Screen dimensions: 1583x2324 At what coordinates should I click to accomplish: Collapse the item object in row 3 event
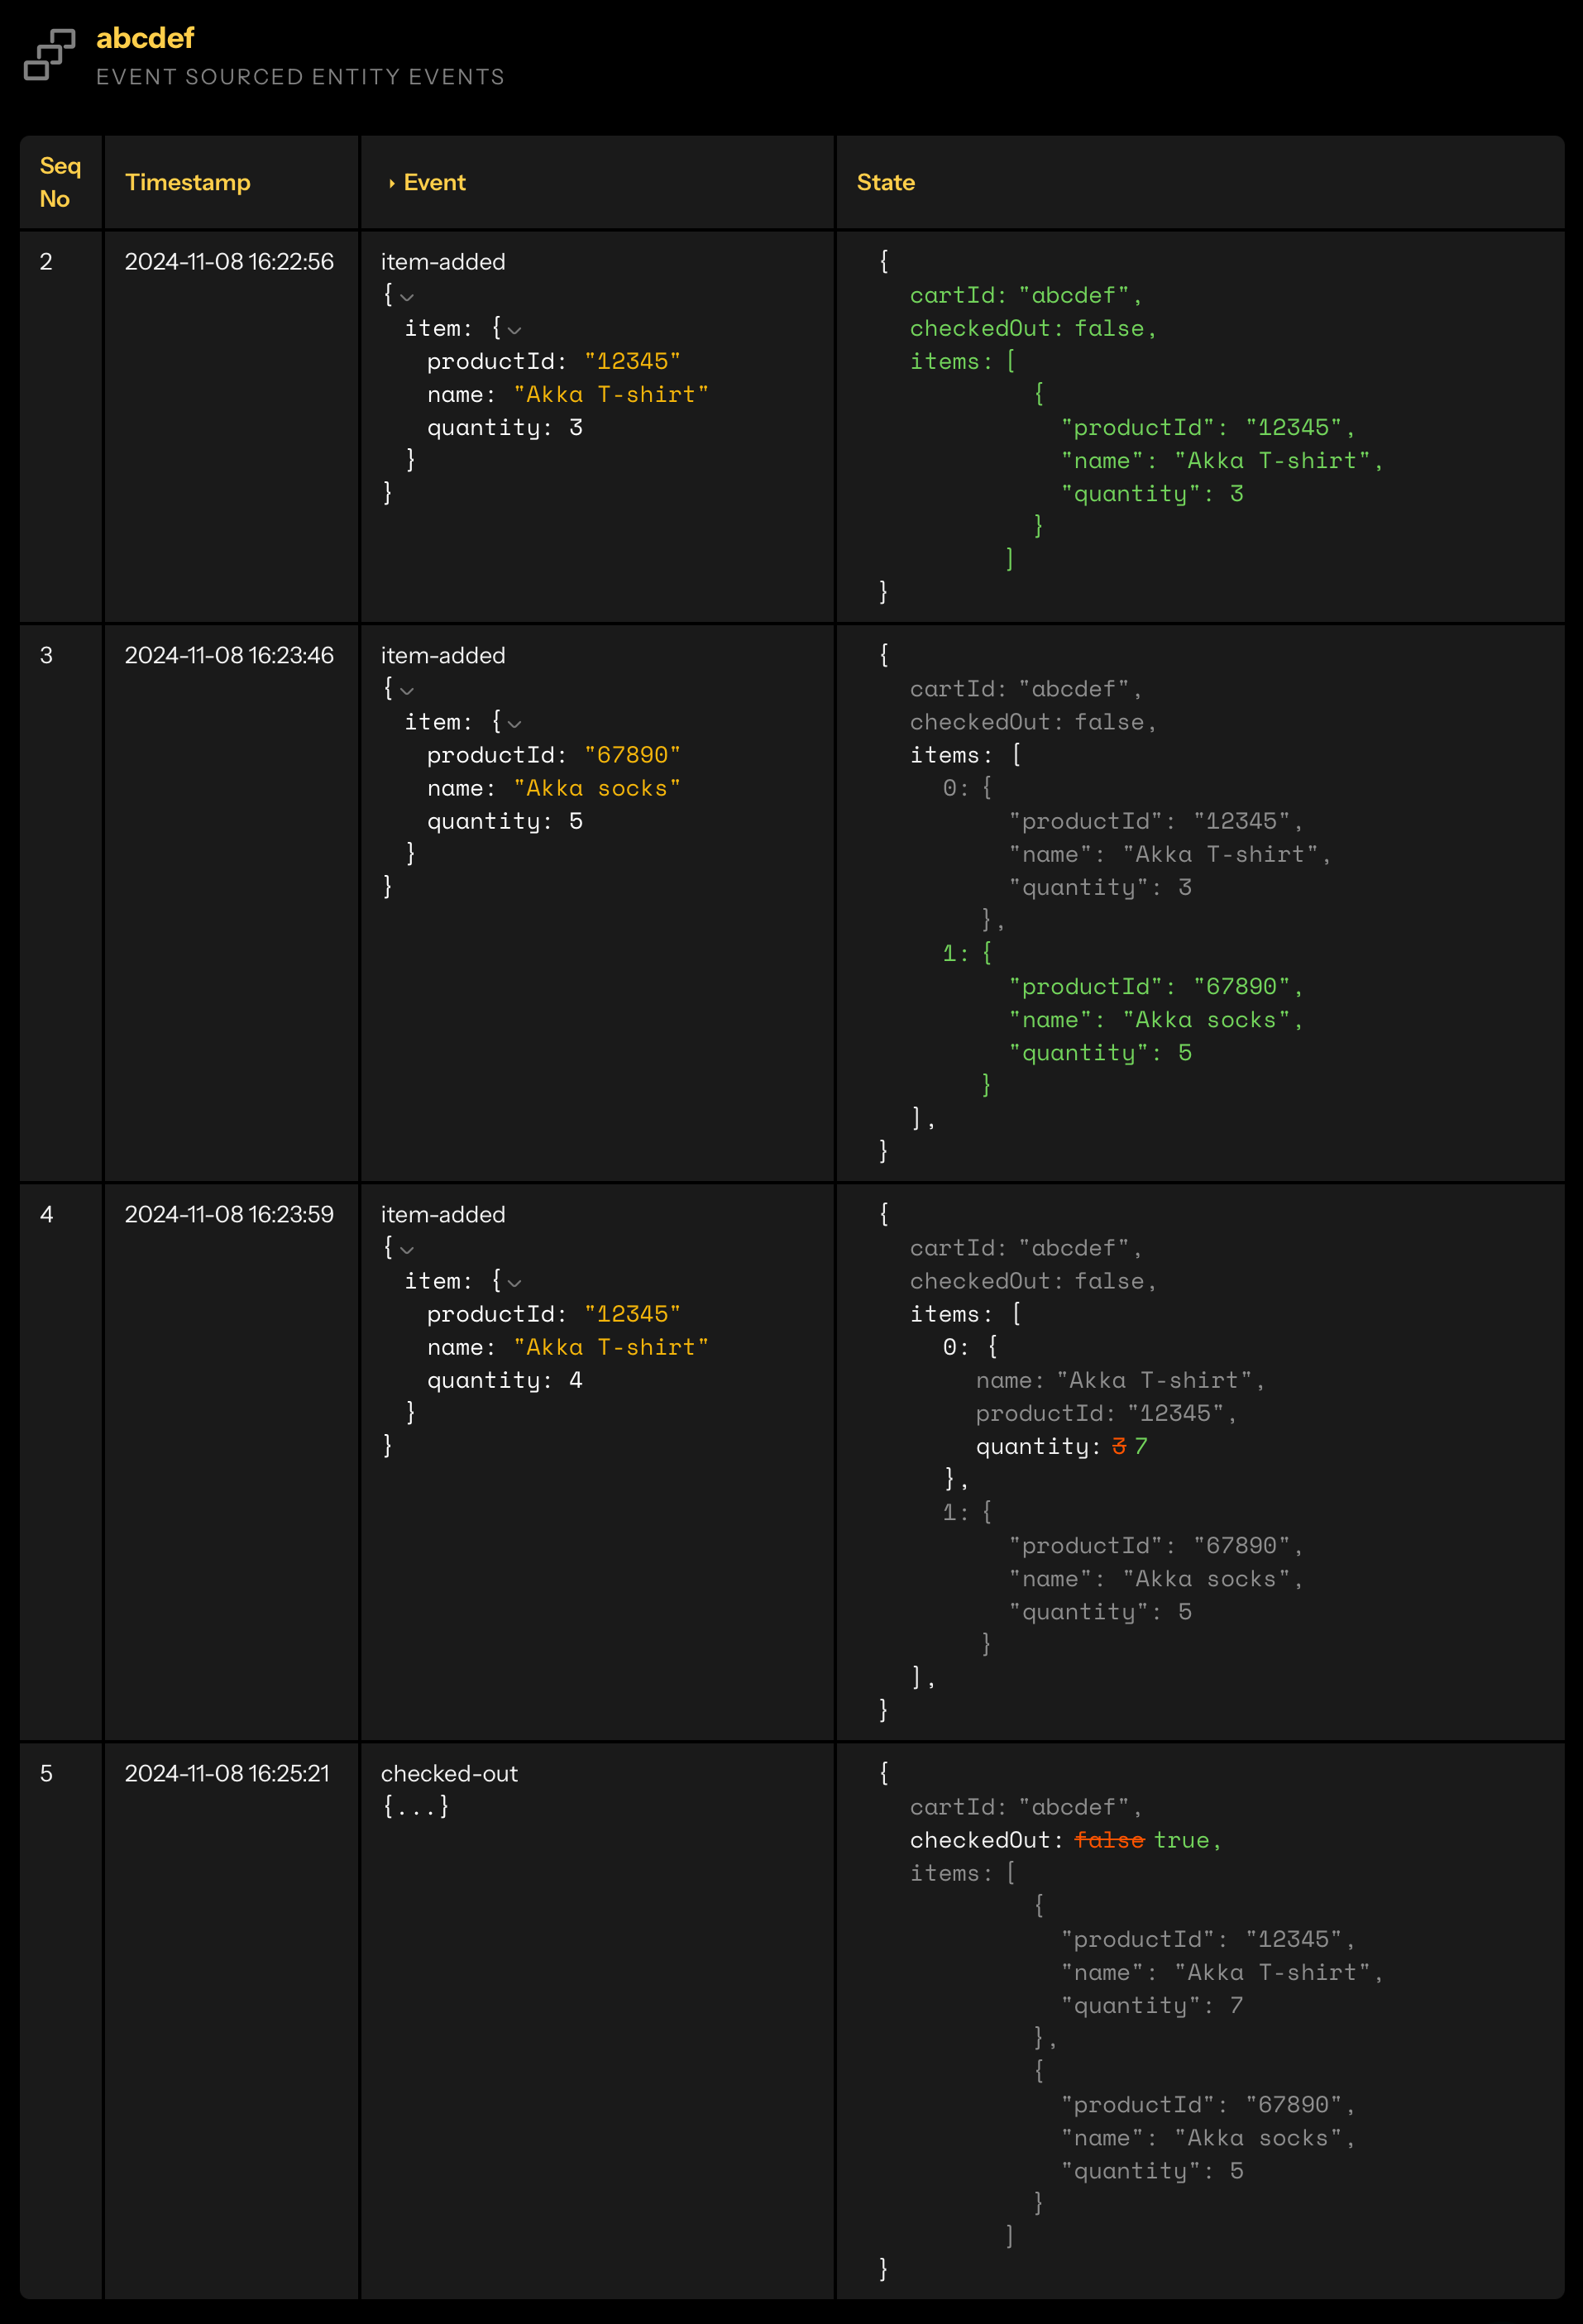514,724
